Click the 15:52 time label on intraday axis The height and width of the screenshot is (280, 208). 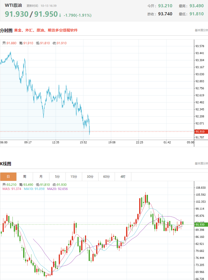(x=83, y=142)
